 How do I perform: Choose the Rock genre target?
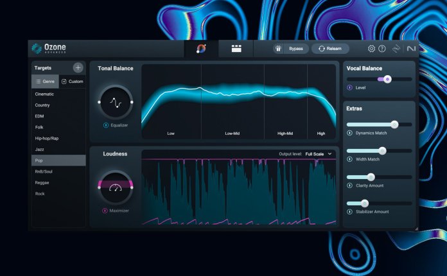pos(58,194)
